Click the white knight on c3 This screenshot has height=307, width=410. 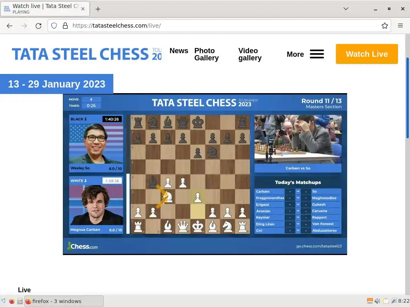click(x=168, y=197)
